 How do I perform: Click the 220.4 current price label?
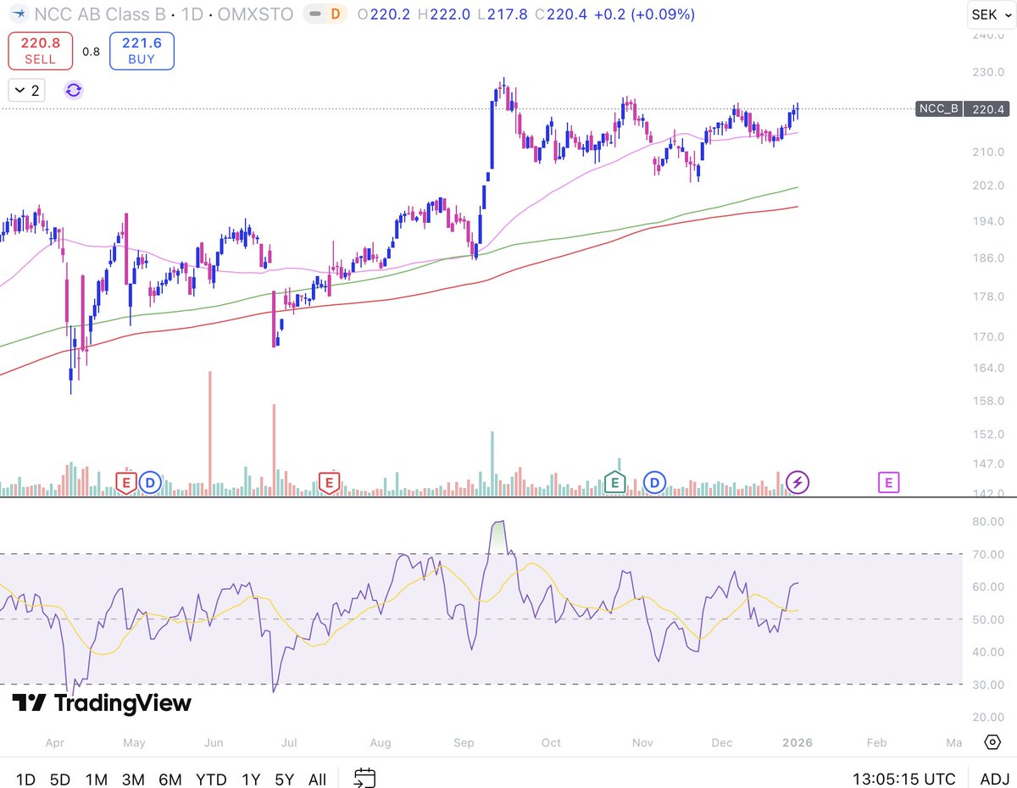[989, 108]
